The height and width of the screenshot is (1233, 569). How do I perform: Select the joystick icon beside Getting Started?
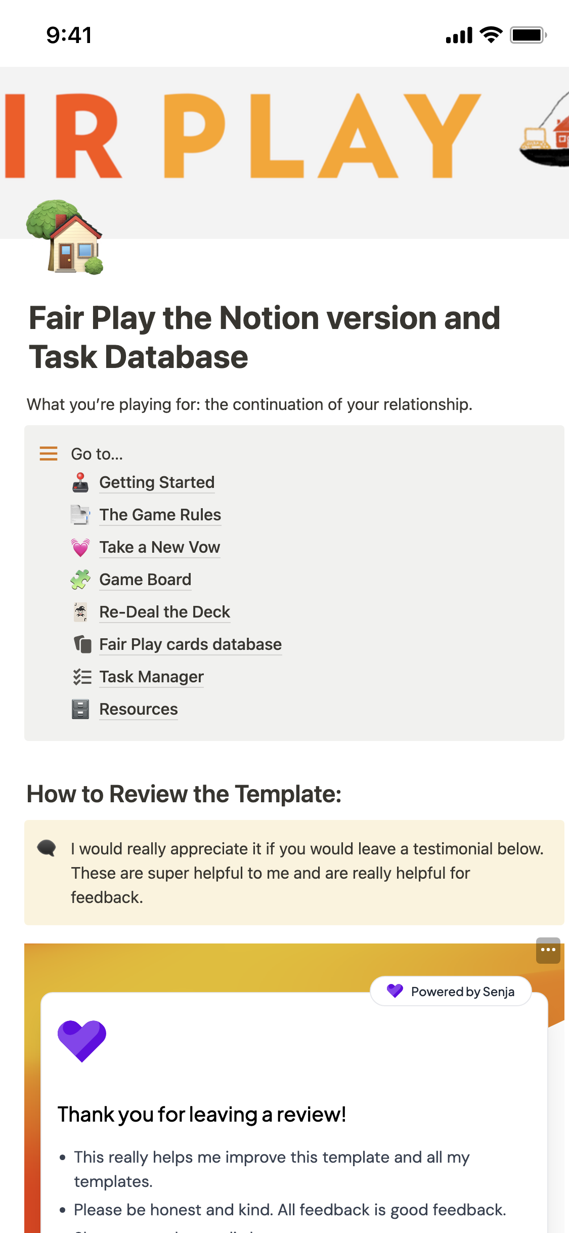(81, 482)
